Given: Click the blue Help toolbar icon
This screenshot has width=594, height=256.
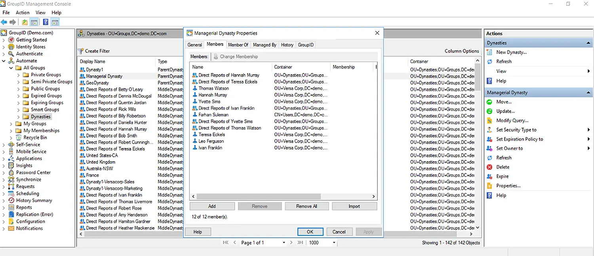Looking at the screenshot, I should (46, 22).
